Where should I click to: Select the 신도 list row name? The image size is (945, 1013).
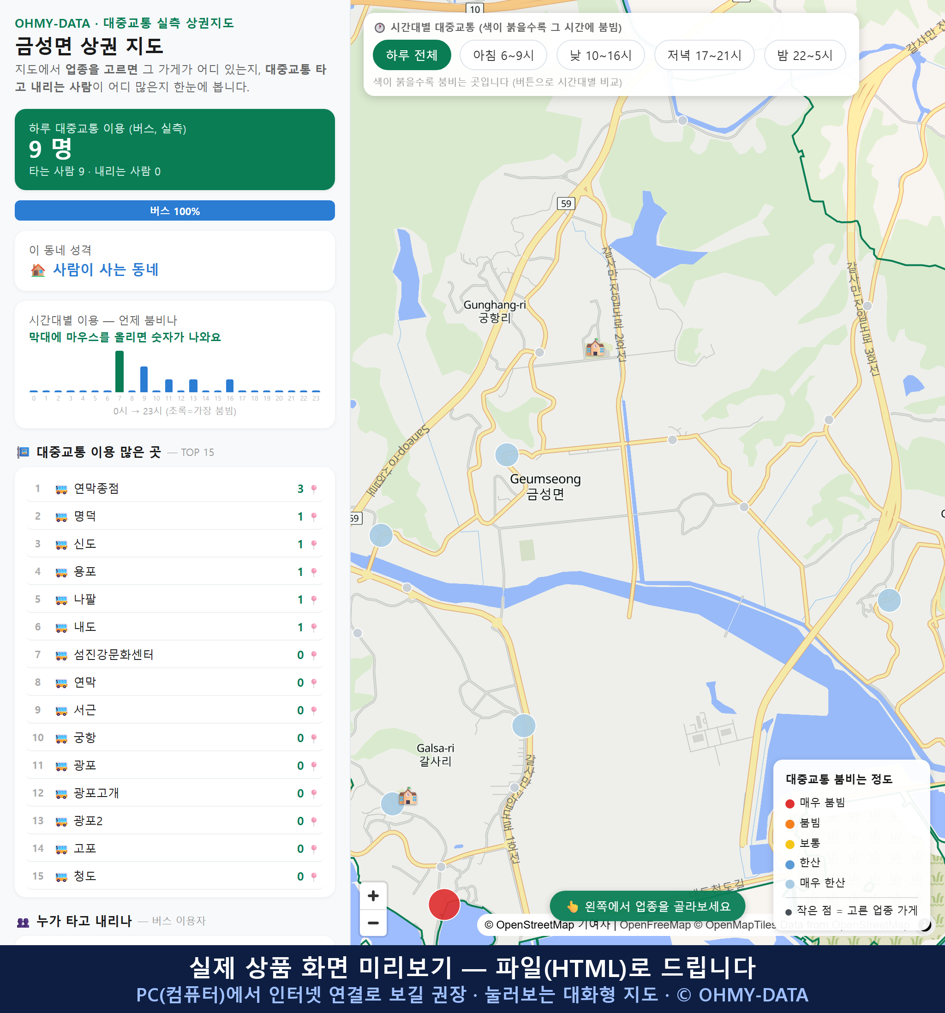pyautogui.click(x=85, y=544)
